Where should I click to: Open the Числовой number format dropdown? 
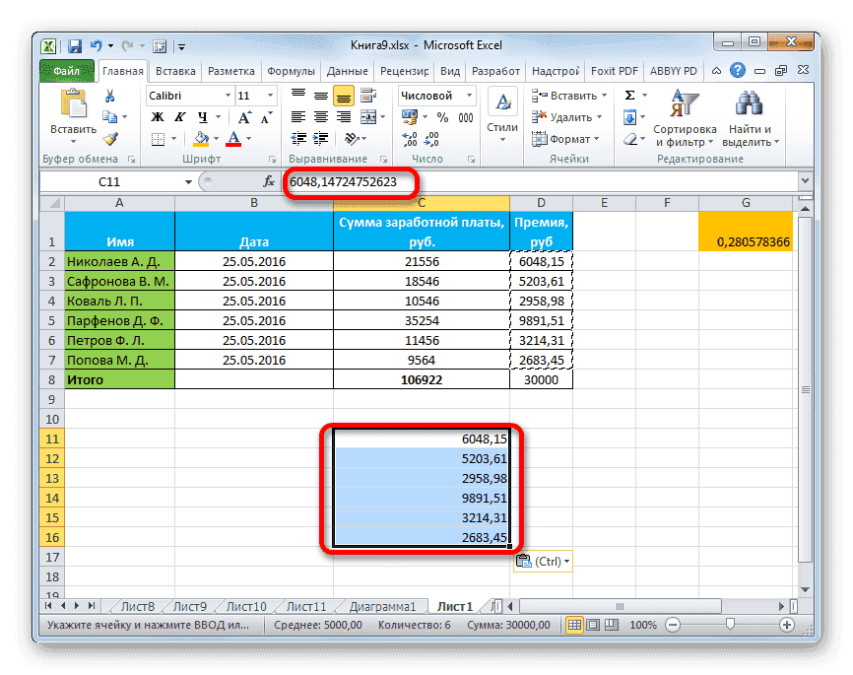coord(469,95)
